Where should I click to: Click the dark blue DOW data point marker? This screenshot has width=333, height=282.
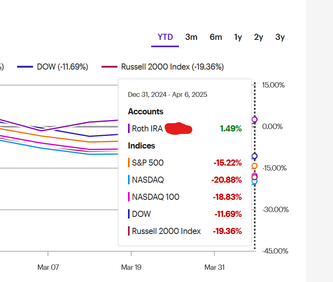pyautogui.click(x=254, y=156)
